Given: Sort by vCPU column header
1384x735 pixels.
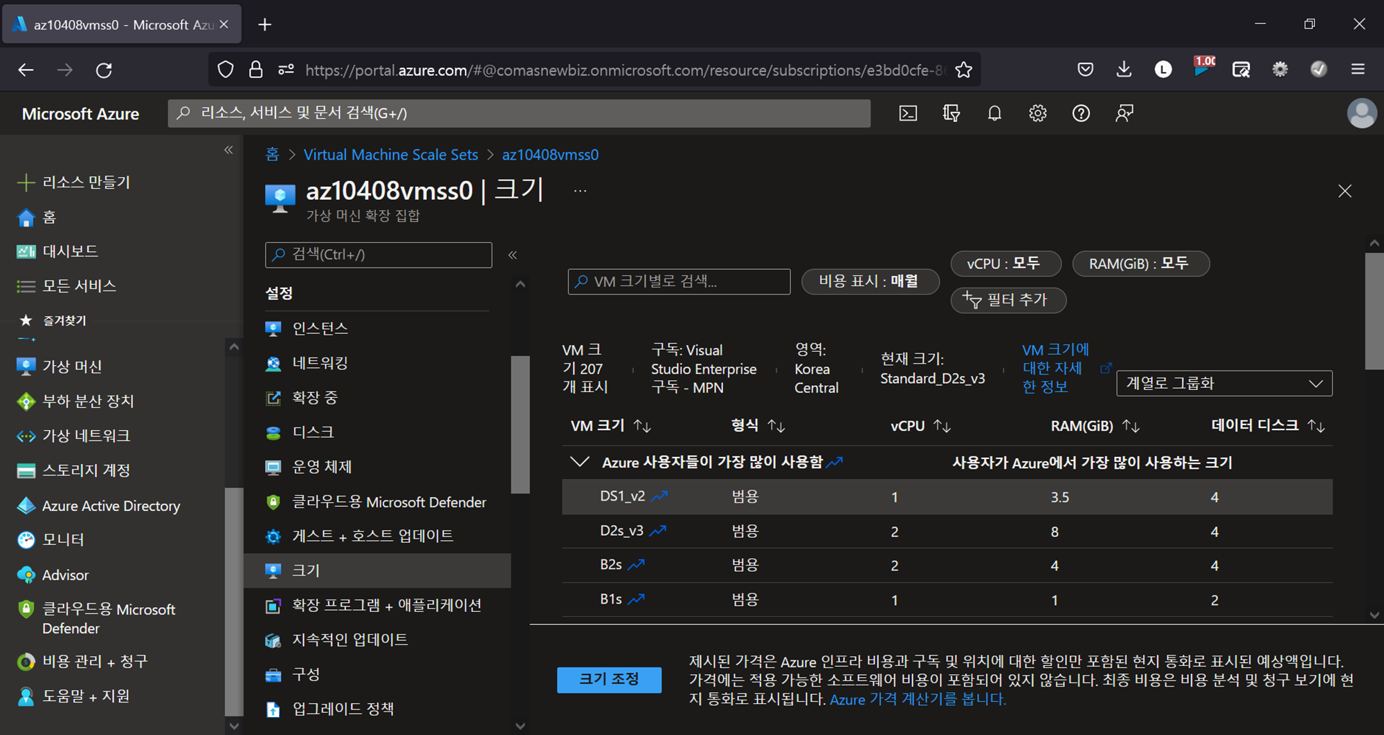Looking at the screenshot, I should click(x=920, y=426).
